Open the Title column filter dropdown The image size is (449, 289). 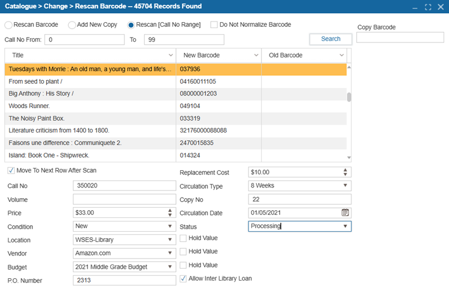point(171,55)
